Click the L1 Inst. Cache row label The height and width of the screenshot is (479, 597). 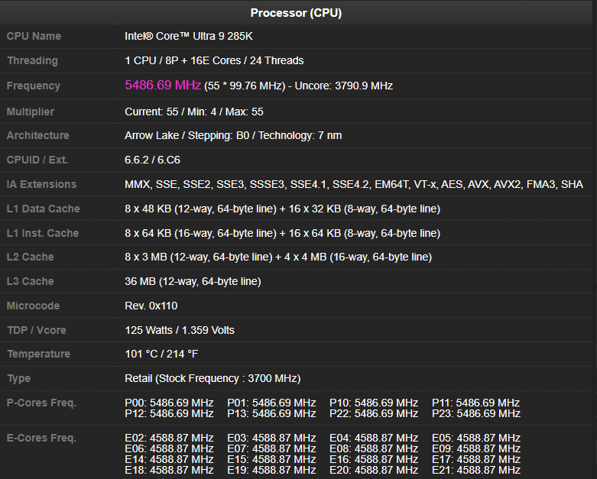click(43, 233)
